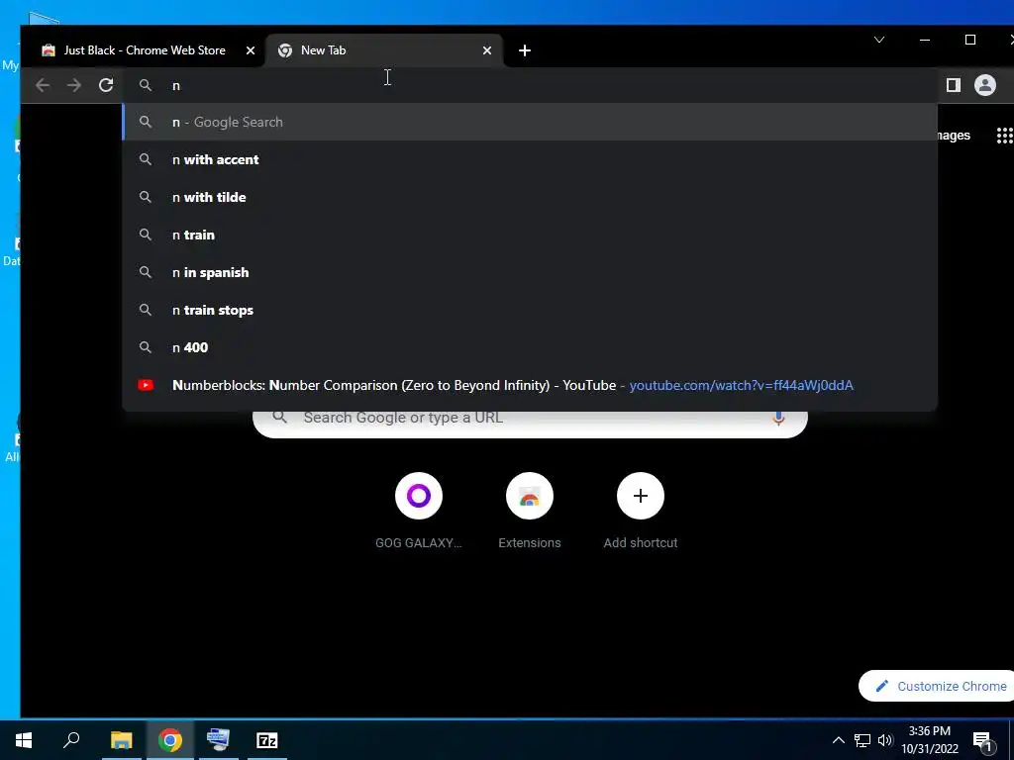Open Windows taskbar search
Screen dimensions: 1014x760
(71, 740)
